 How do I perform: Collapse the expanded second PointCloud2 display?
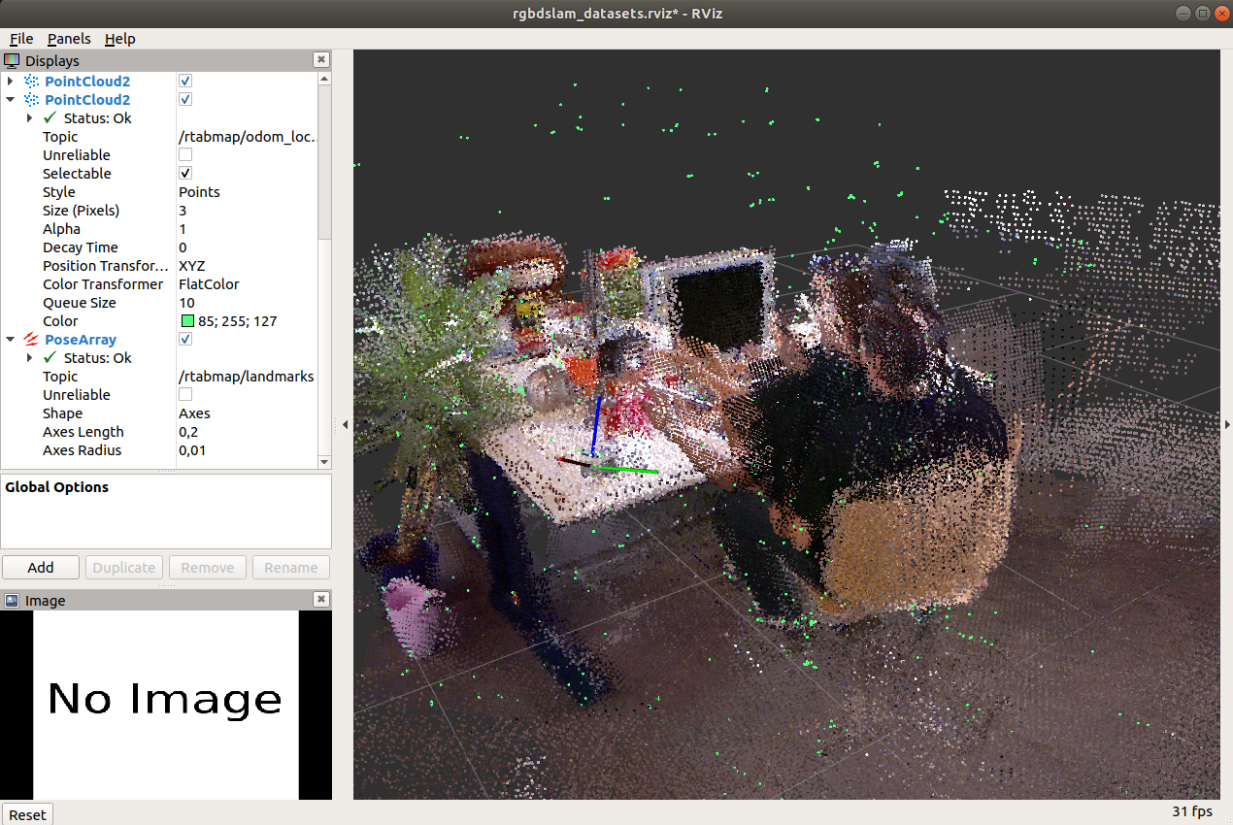pyautogui.click(x=10, y=99)
